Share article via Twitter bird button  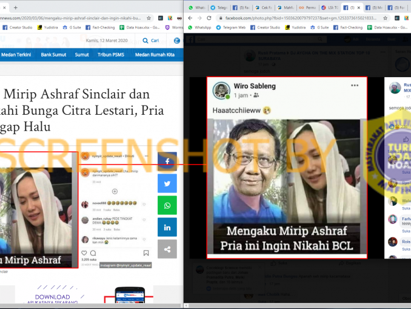(x=167, y=183)
